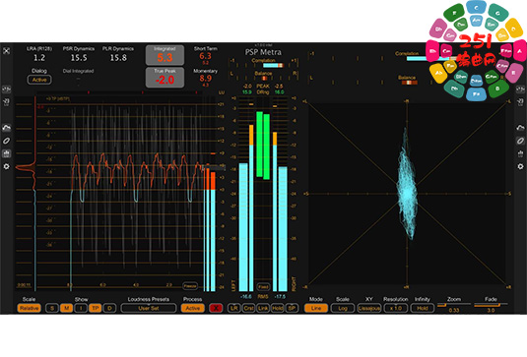Click the True Peak -2.0 box
527x357 pixels.
click(x=165, y=78)
